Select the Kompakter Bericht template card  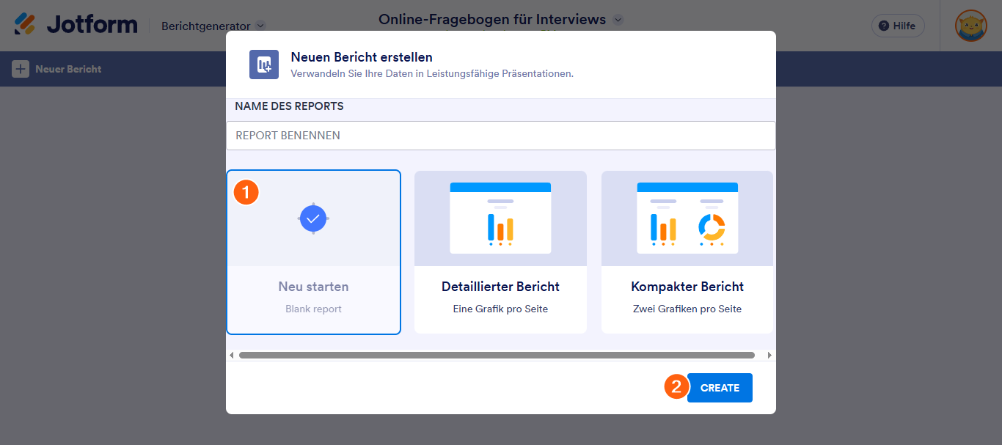coord(687,252)
